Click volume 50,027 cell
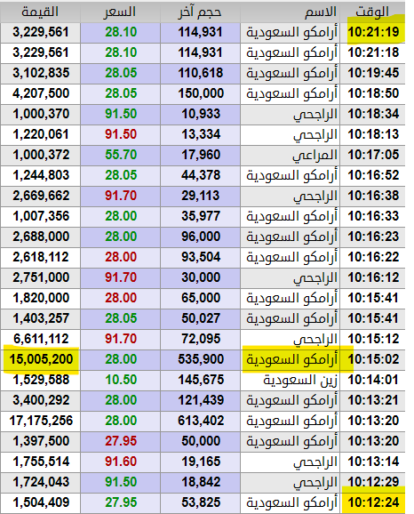This screenshot has width=414, height=514. pyautogui.click(x=200, y=318)
